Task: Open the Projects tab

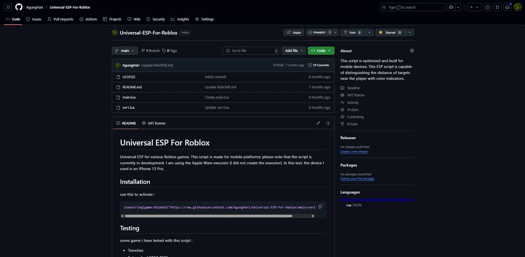Action: point(112,19)
